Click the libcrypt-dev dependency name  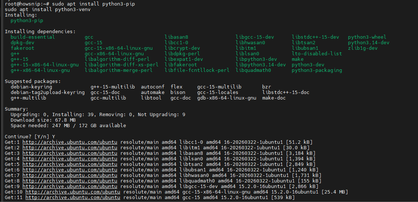[x=182, y=48]
